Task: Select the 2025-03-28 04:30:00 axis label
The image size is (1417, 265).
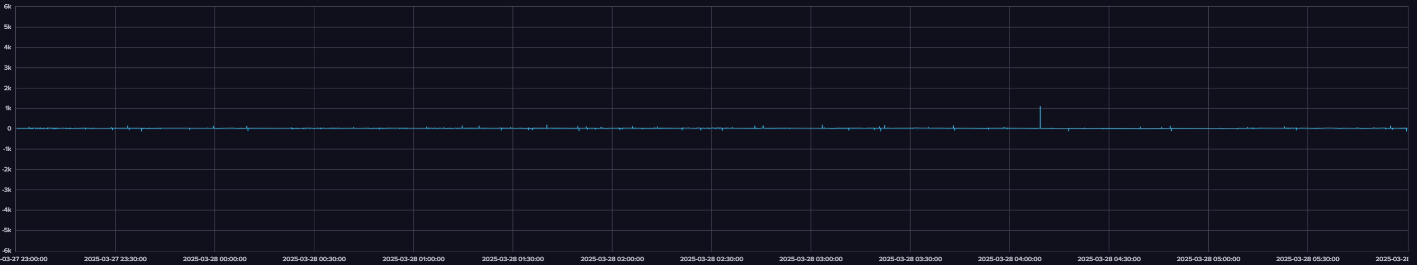Action: 1108,259
